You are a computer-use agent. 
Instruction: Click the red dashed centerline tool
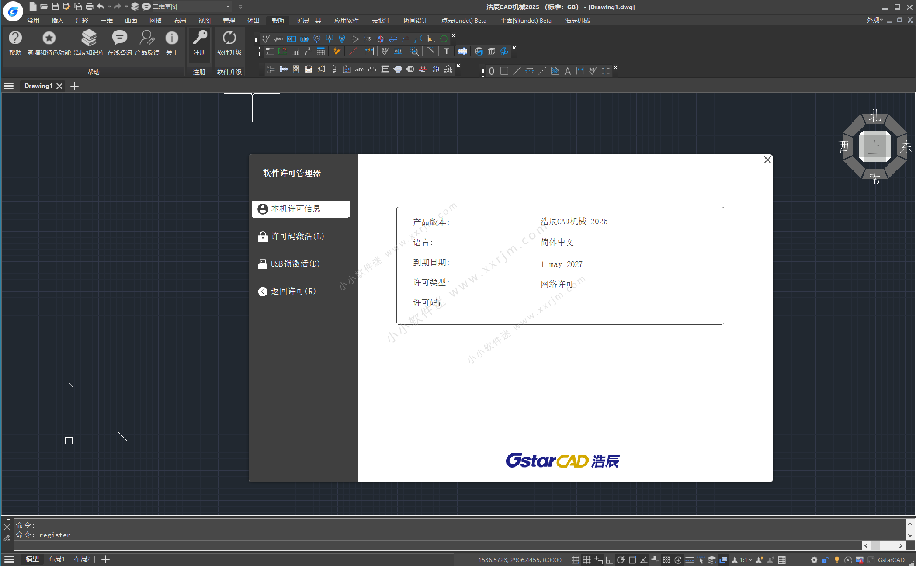point(353,52)
